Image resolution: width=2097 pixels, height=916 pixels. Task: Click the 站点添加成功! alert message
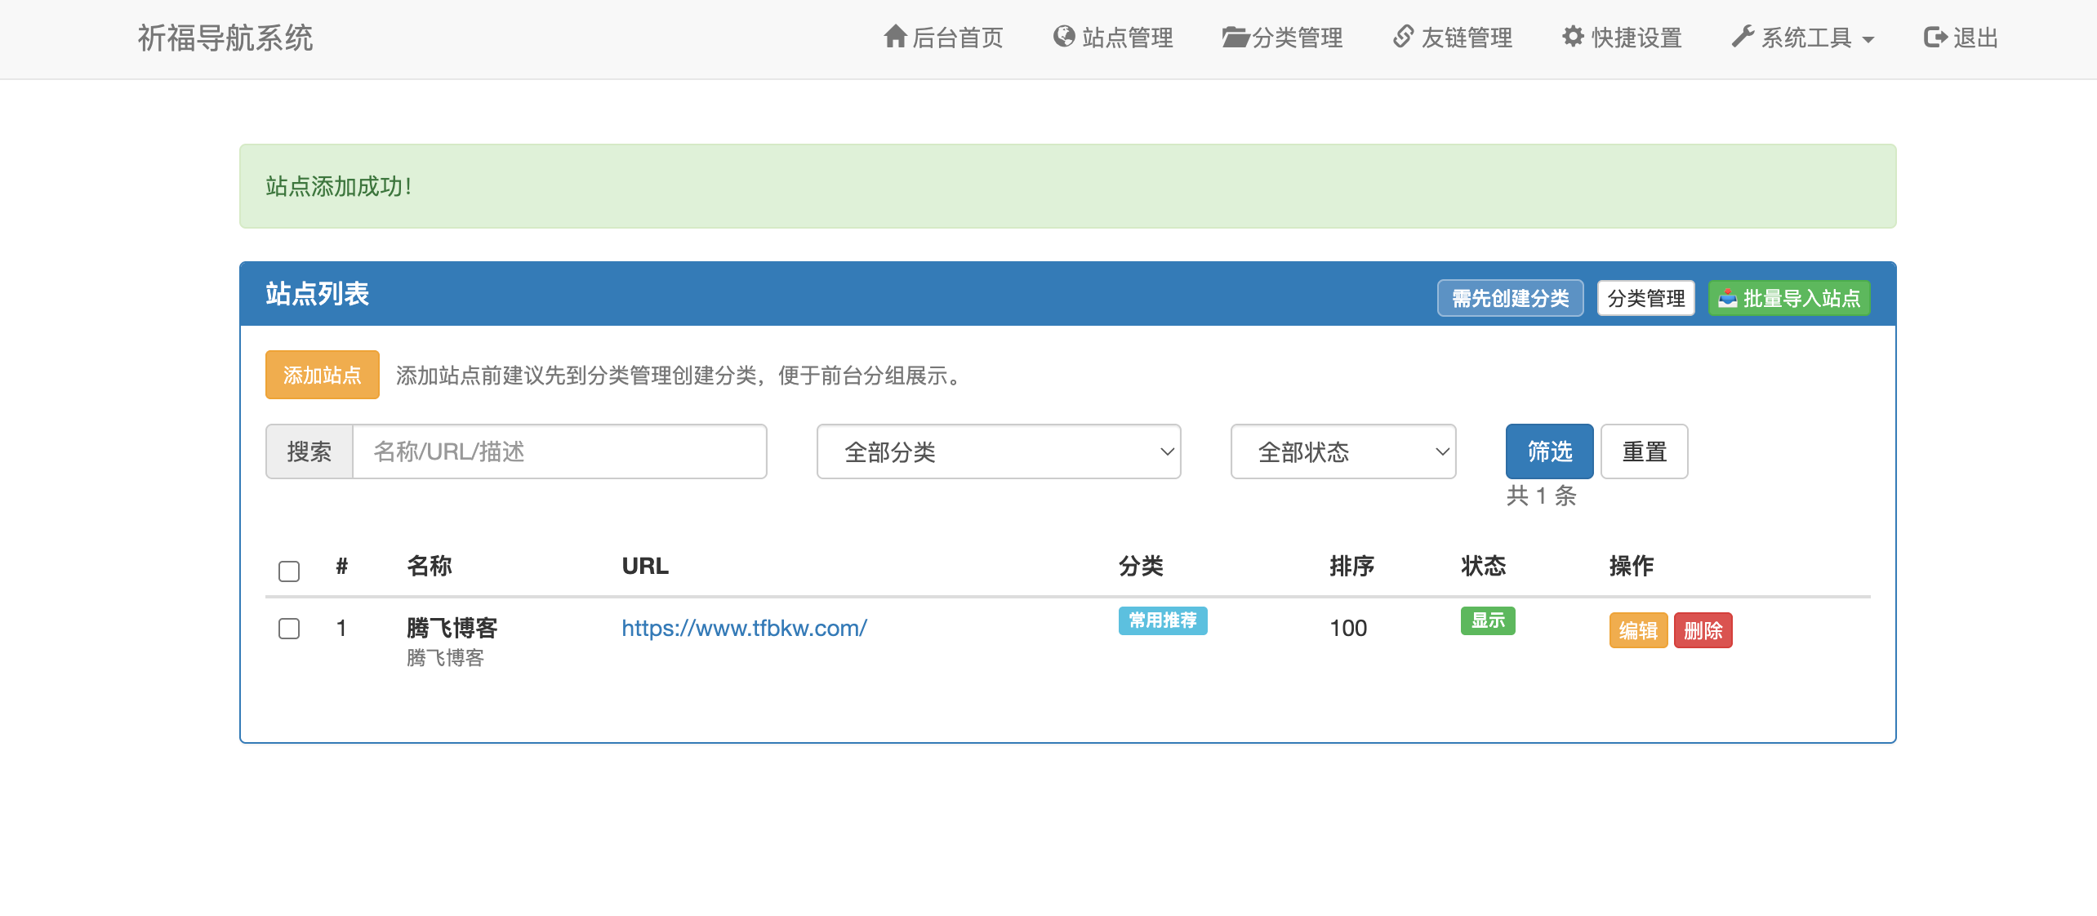click(338, 186)
